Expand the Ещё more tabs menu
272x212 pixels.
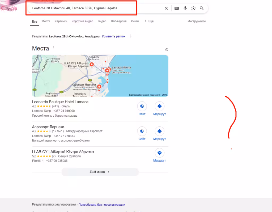tap(149, 21)
